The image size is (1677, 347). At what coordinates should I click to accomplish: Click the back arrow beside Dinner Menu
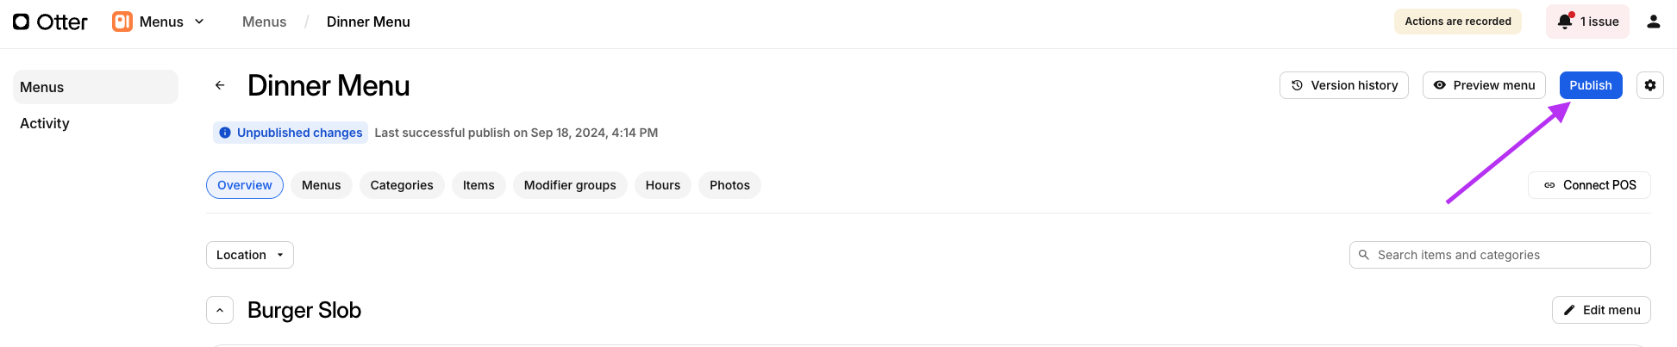220,85
